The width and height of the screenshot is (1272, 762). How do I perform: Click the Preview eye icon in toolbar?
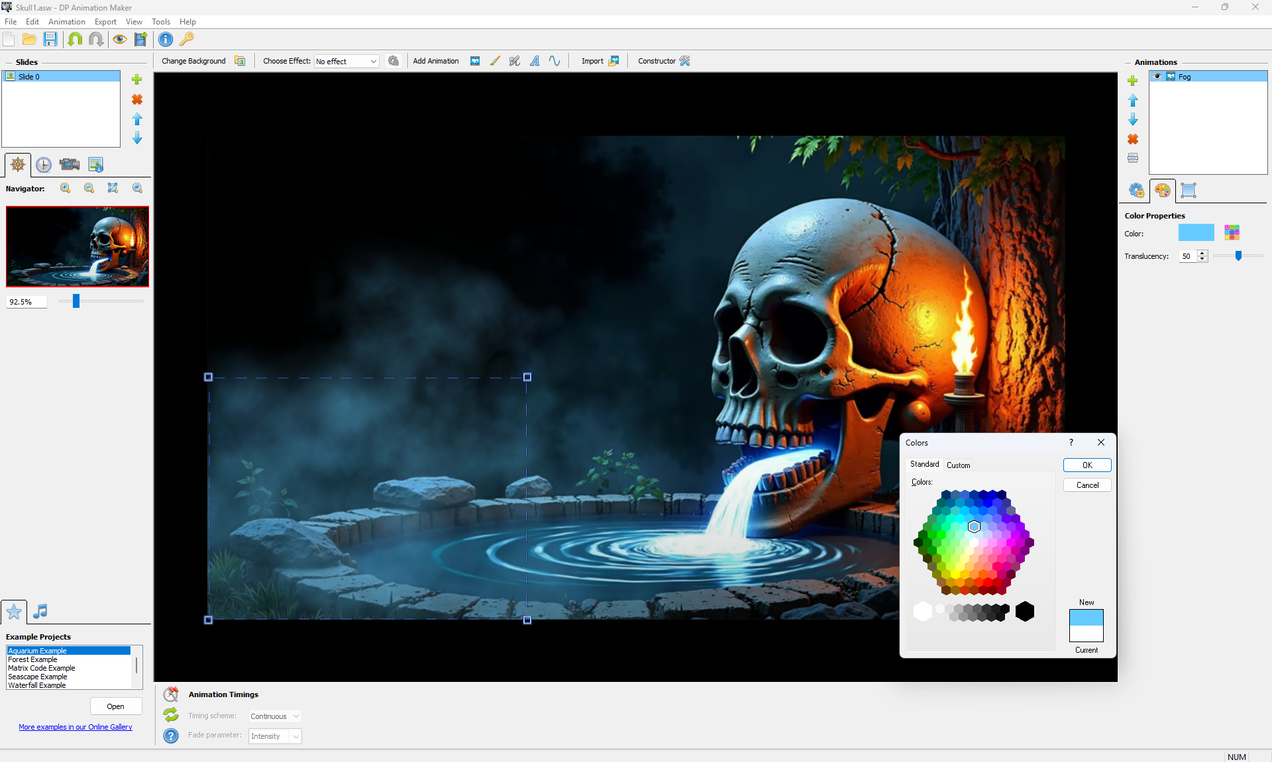pos(119,39)
